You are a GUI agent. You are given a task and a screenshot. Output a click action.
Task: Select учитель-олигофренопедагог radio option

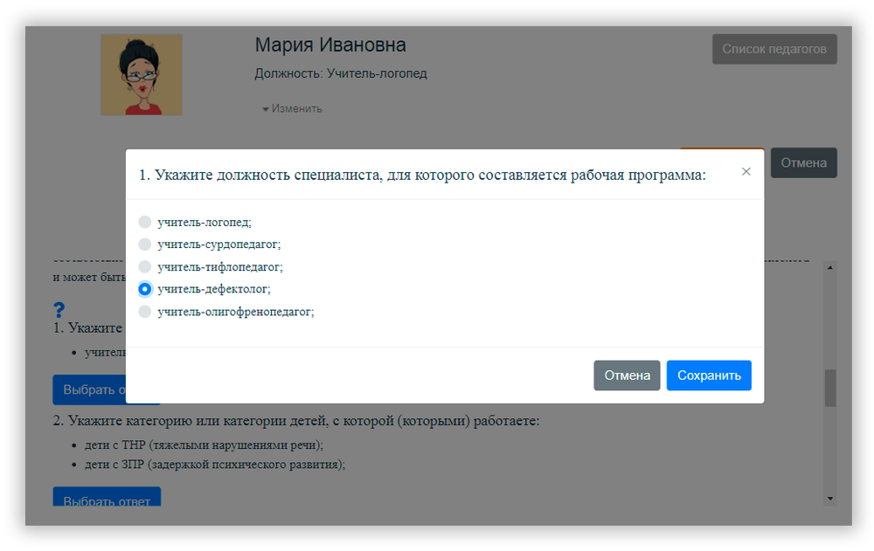coord(145,312)
